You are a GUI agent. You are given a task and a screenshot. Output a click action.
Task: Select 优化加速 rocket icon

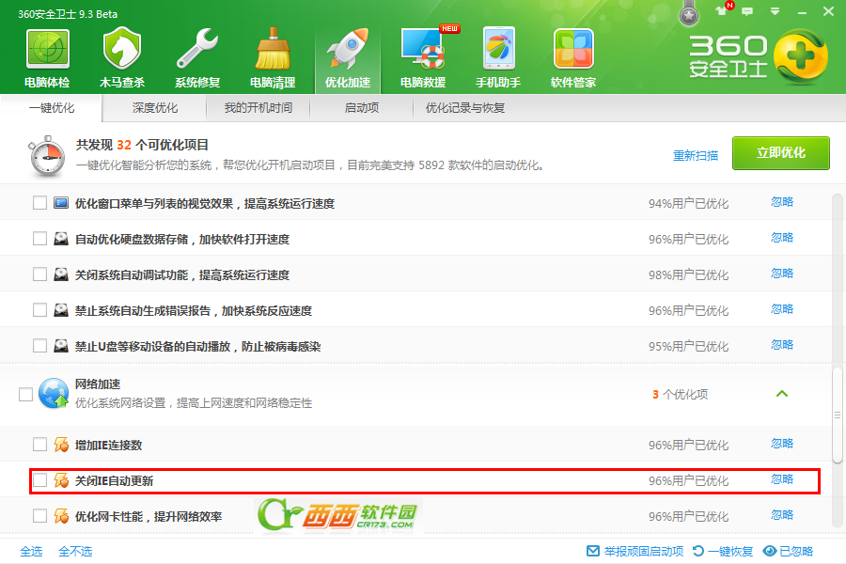(348, 49)
